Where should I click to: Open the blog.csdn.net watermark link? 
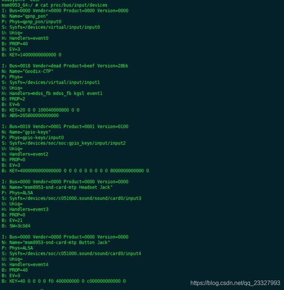coord(235,283)
